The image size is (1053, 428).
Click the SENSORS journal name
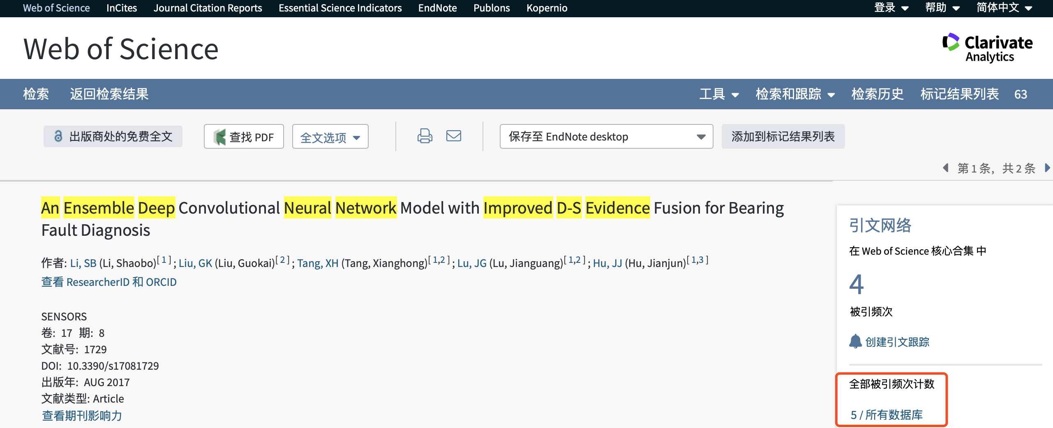click(x=64, y=317)
